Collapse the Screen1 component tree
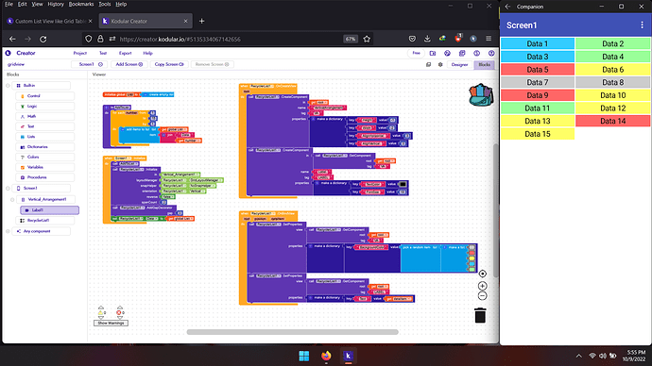This screenshot has width=652, height=366. pyautogui.click(x=8, y=188)
